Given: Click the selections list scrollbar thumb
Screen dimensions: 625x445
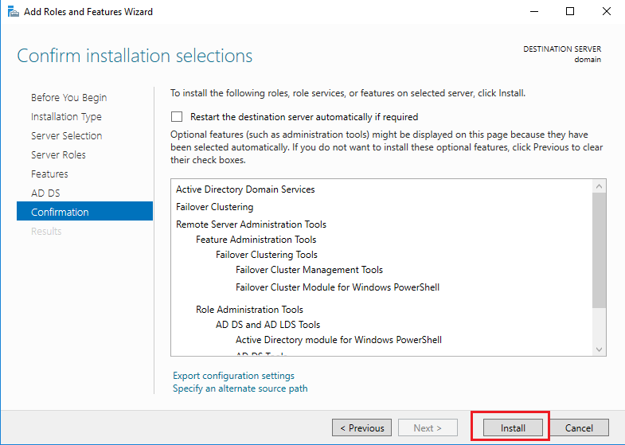Looking at the screenshot, I should [600, 249].
